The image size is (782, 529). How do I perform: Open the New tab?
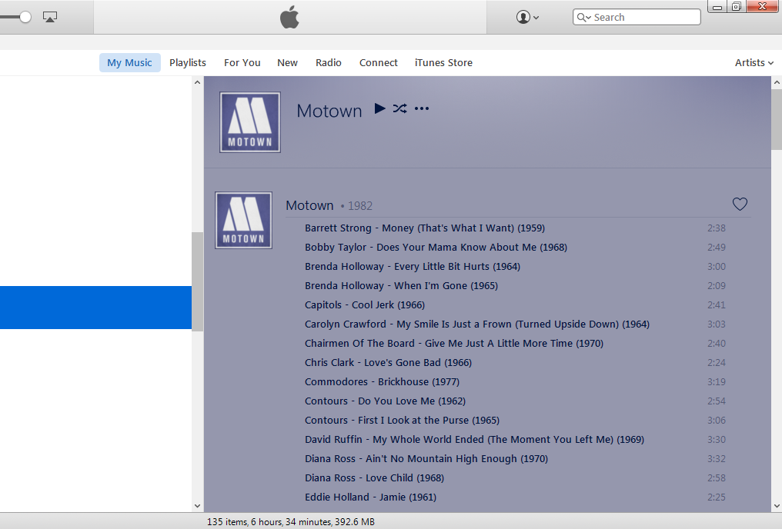[287, 63]
